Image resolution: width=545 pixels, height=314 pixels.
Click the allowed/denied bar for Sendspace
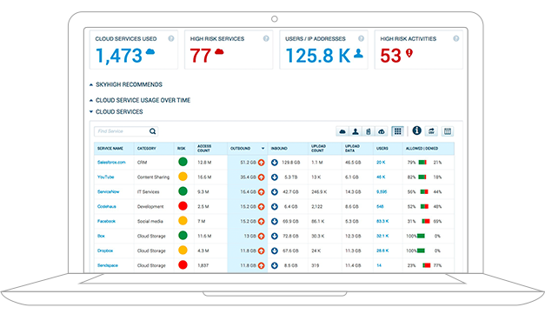pos(427,265)
